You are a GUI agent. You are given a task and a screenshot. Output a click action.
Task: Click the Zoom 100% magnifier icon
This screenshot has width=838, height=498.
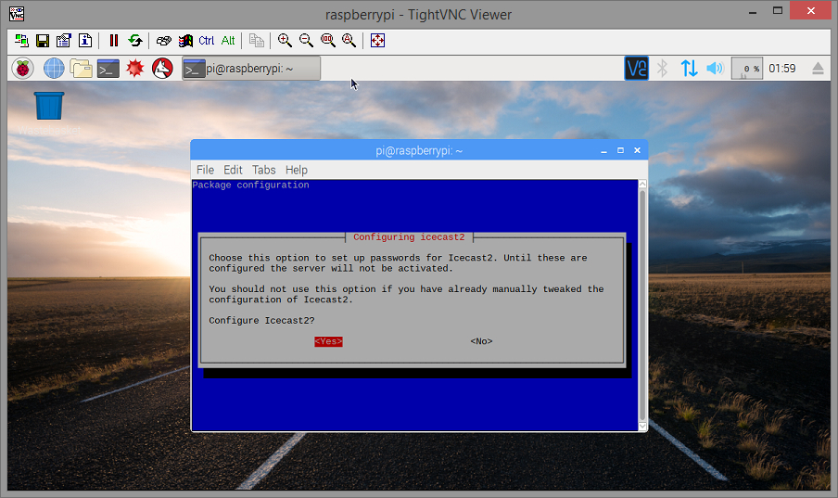327,41
